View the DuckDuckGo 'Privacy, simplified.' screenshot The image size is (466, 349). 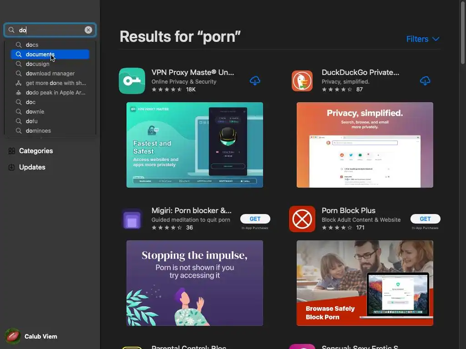click(365, 145)
